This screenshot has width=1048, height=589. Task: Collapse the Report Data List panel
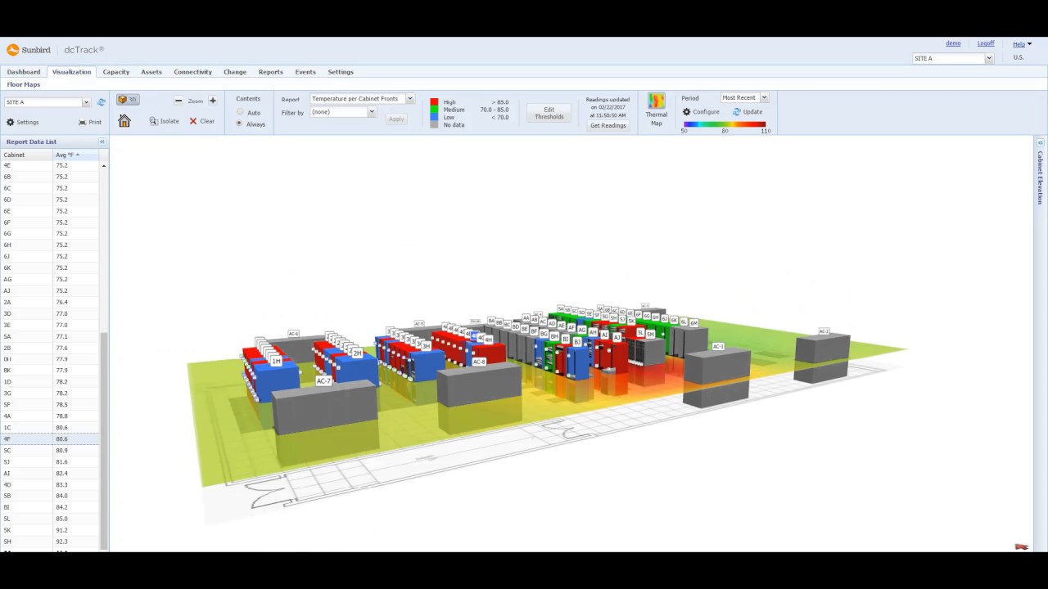pyautogui.click(x=102, y=142)
